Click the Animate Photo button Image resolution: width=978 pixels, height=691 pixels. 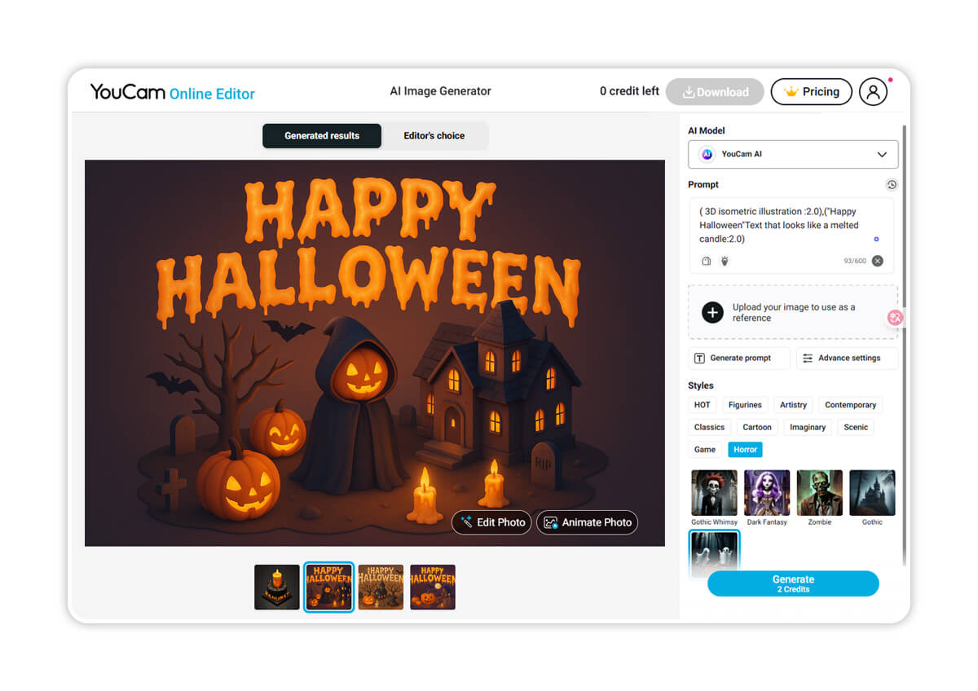point(587,522)
